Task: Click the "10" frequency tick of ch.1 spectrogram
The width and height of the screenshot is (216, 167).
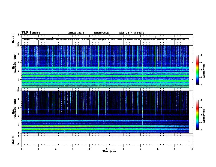Action: [x=18, y=46]
